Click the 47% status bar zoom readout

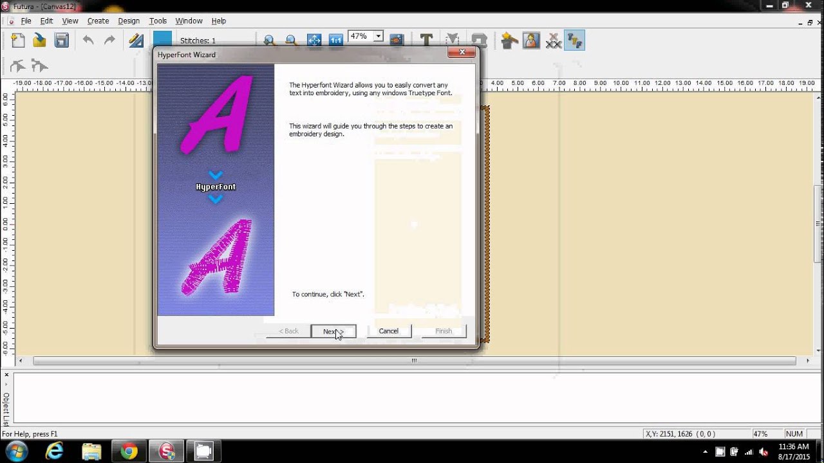pos(760,434)
